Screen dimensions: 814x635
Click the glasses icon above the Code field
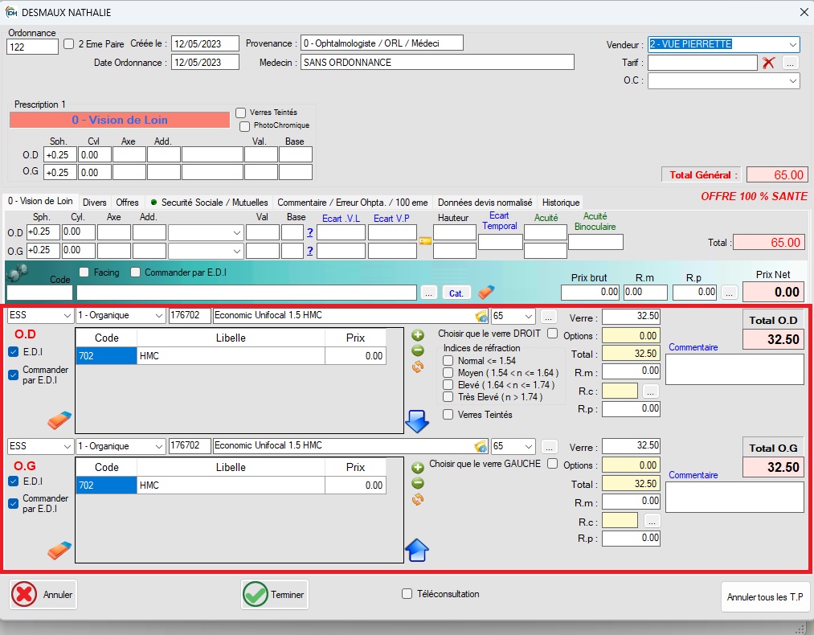click(x=17, y=272)
